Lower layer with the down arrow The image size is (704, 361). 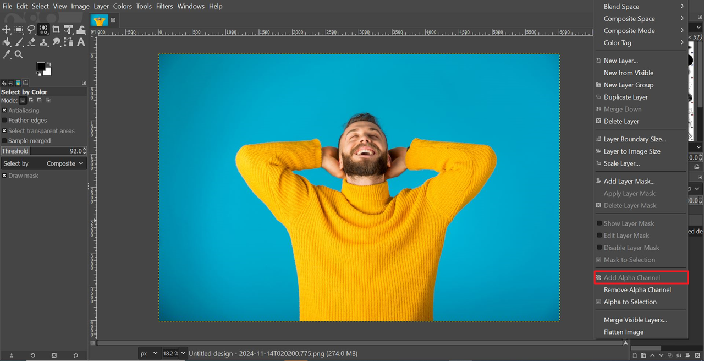click(661, 355)
